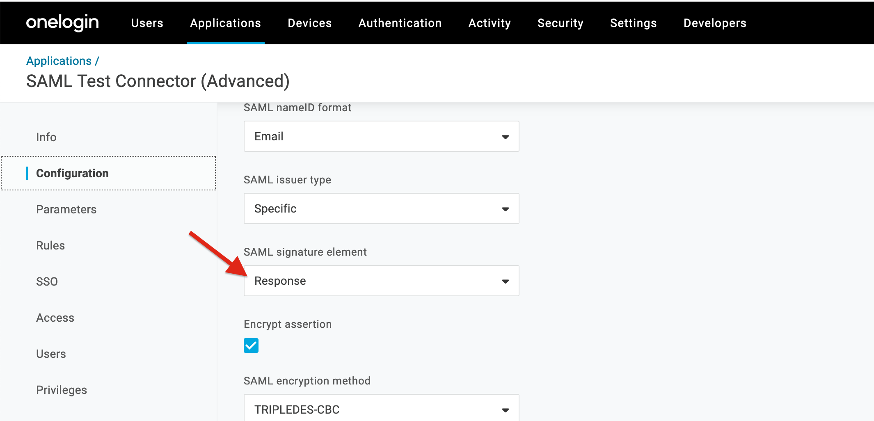Open the Applications top menu
This screenshot has height=421, width=874.
[x=225, y=23]
